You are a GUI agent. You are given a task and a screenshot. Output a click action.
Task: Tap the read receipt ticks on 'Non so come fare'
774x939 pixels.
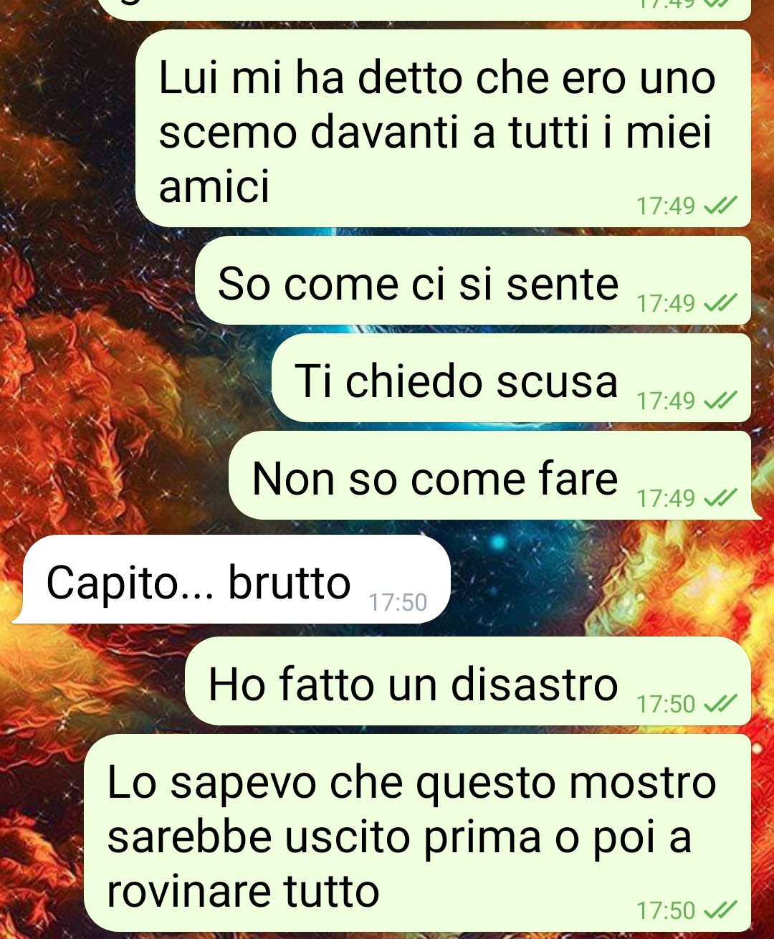(720, 498)
